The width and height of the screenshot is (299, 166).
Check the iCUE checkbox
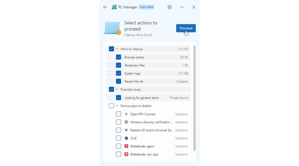point(118,138)
